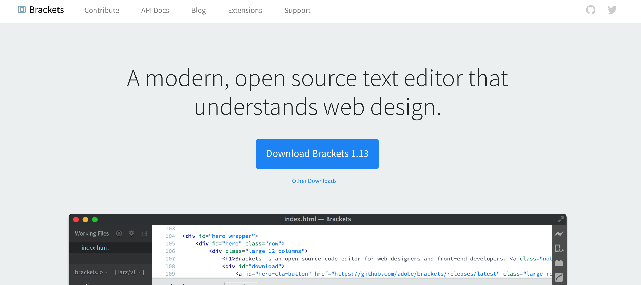Click the Working Files gear settings icon

(131, 233)
